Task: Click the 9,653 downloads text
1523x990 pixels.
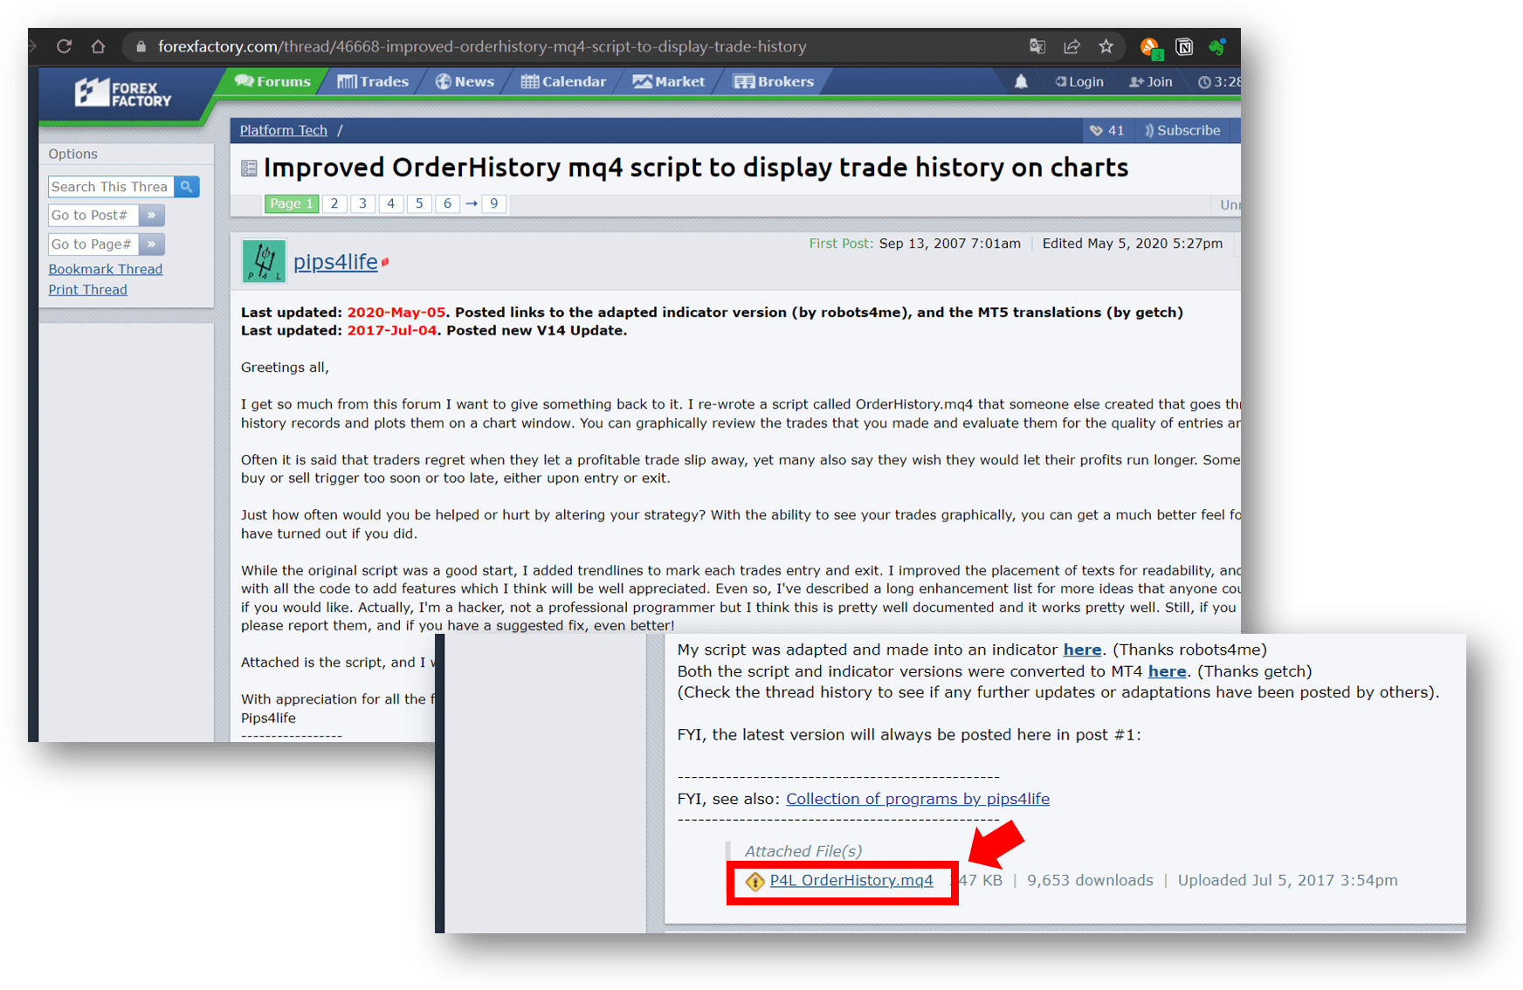Action: [1090, 881]
